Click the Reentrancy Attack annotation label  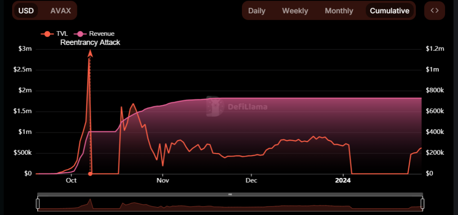point(90,42)
